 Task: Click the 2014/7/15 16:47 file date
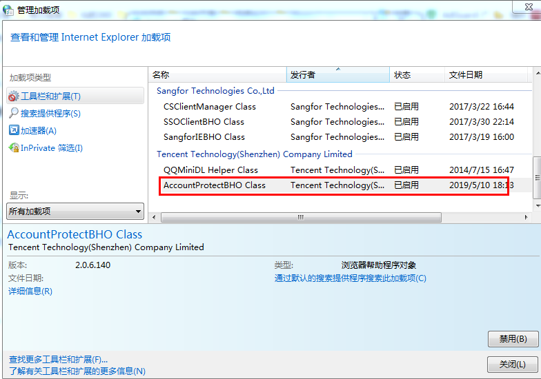pyautogui.click(x=482, y=170)
